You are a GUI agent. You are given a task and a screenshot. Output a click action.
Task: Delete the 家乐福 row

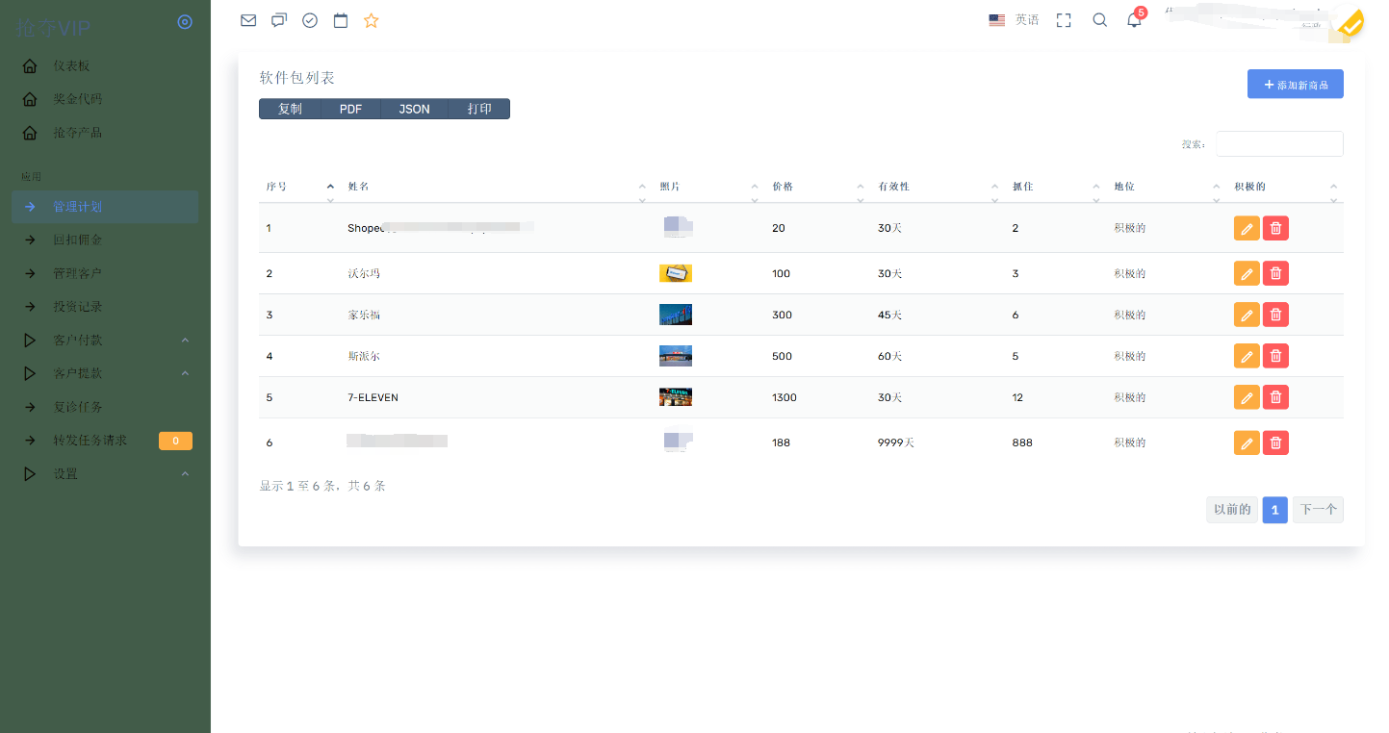[x=1275, y=315]
